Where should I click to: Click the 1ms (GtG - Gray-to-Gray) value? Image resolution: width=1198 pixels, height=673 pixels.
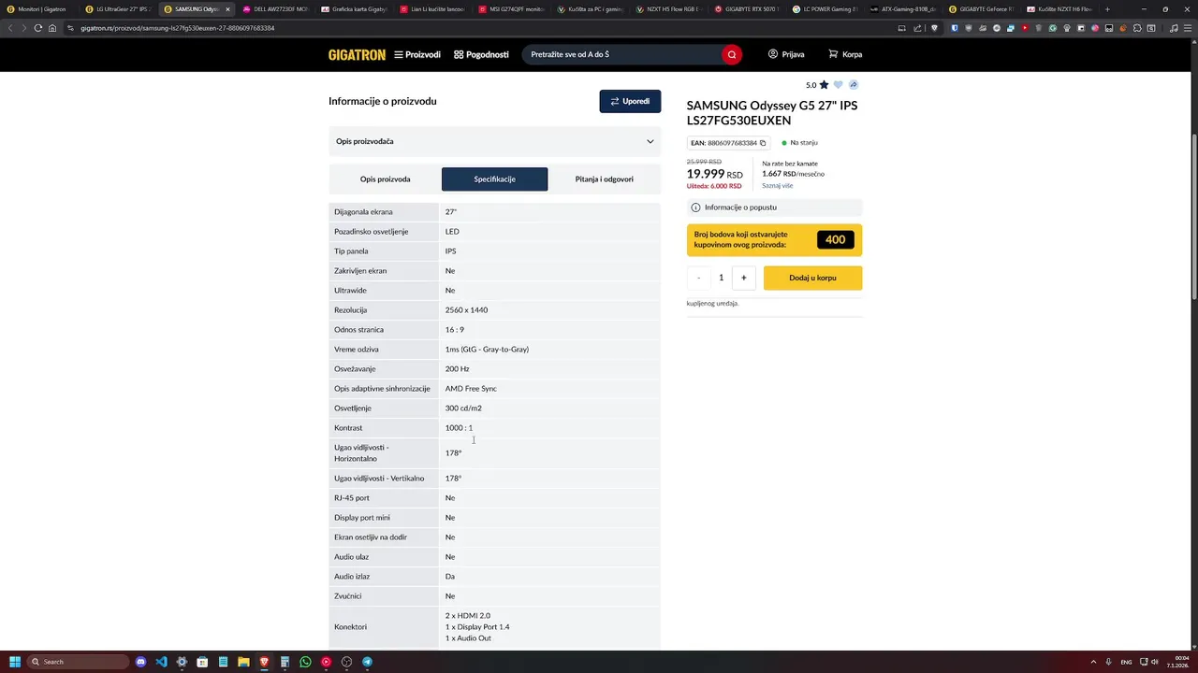pyautogui.click(x=487, y=350)
